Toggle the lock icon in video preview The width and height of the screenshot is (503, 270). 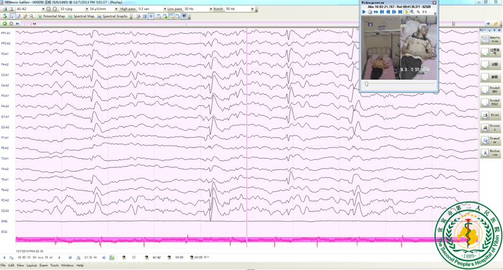[x=406, y=12]
